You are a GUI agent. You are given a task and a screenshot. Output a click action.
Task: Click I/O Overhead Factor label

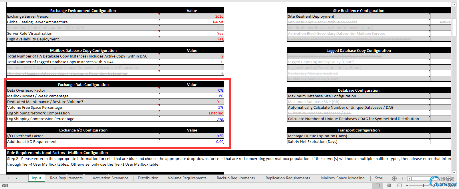(25, 136)
